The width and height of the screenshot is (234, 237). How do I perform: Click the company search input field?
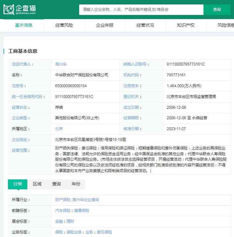141,10
